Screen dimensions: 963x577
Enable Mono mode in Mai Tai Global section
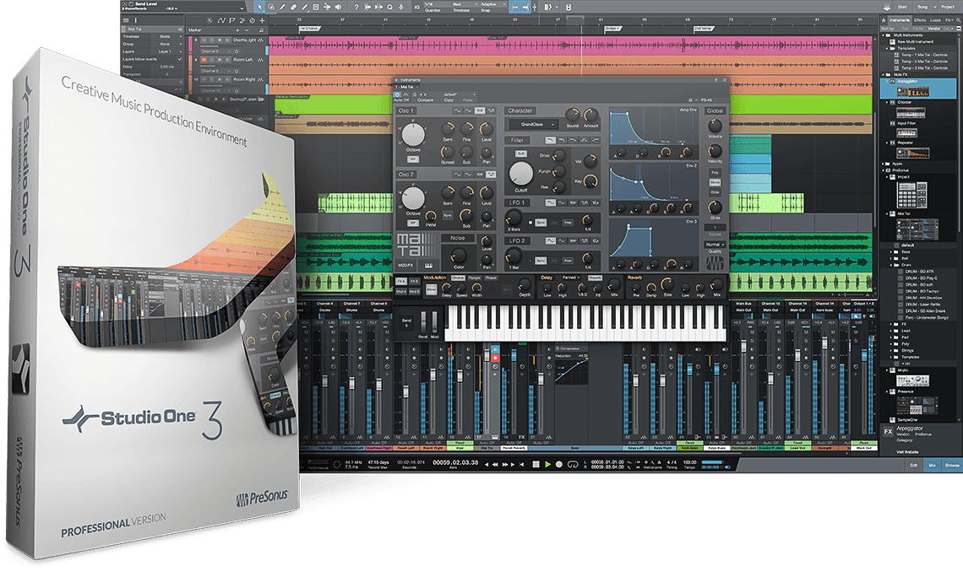715,182
